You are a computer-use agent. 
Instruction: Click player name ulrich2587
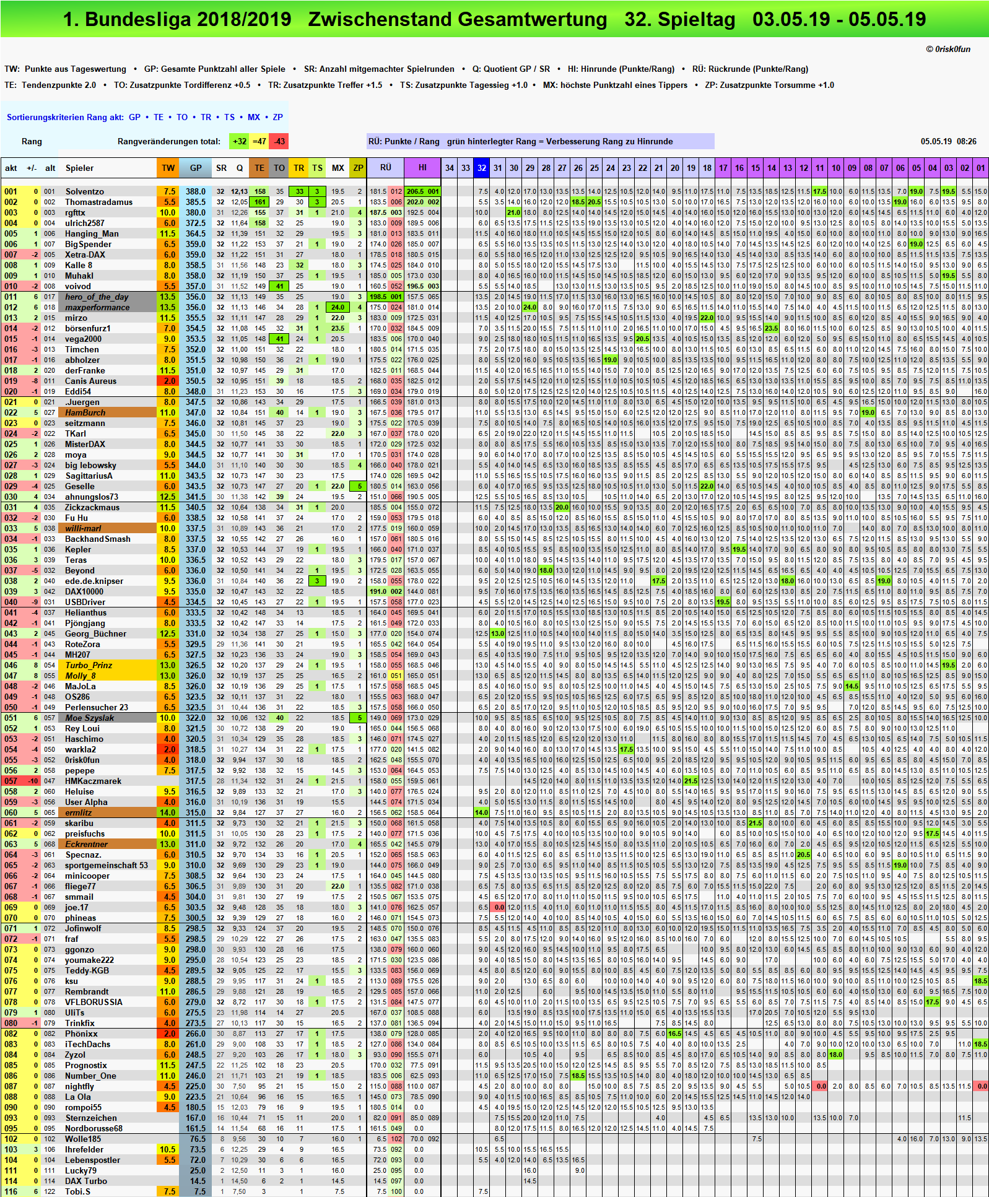[x=86, y=223]
